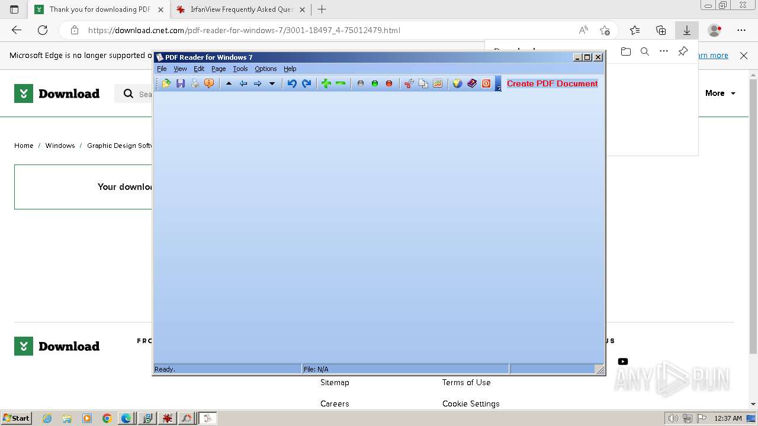Click the browser Back arrow

tap(17, 30)
